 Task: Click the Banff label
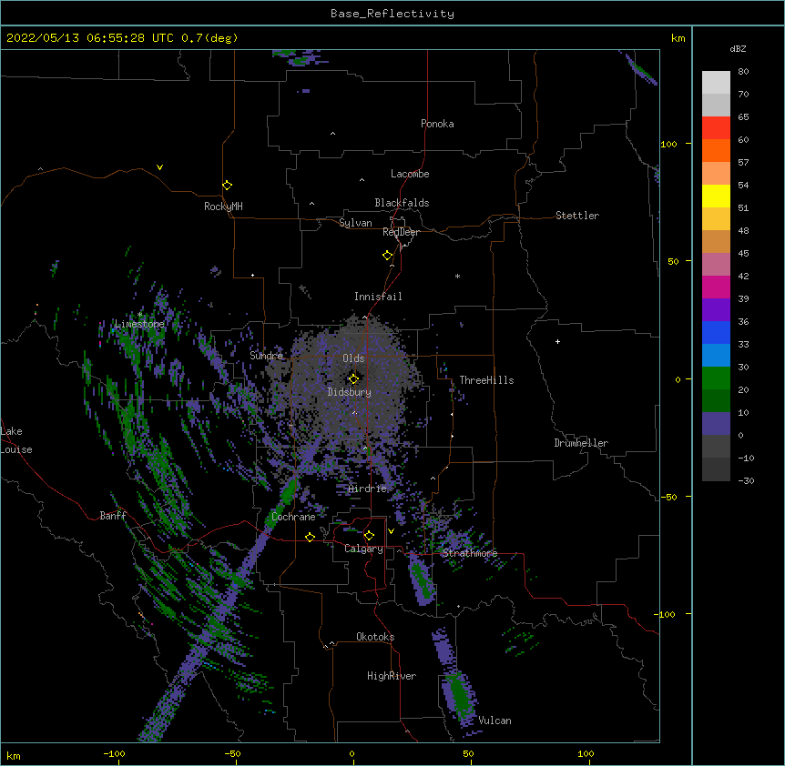113,516
